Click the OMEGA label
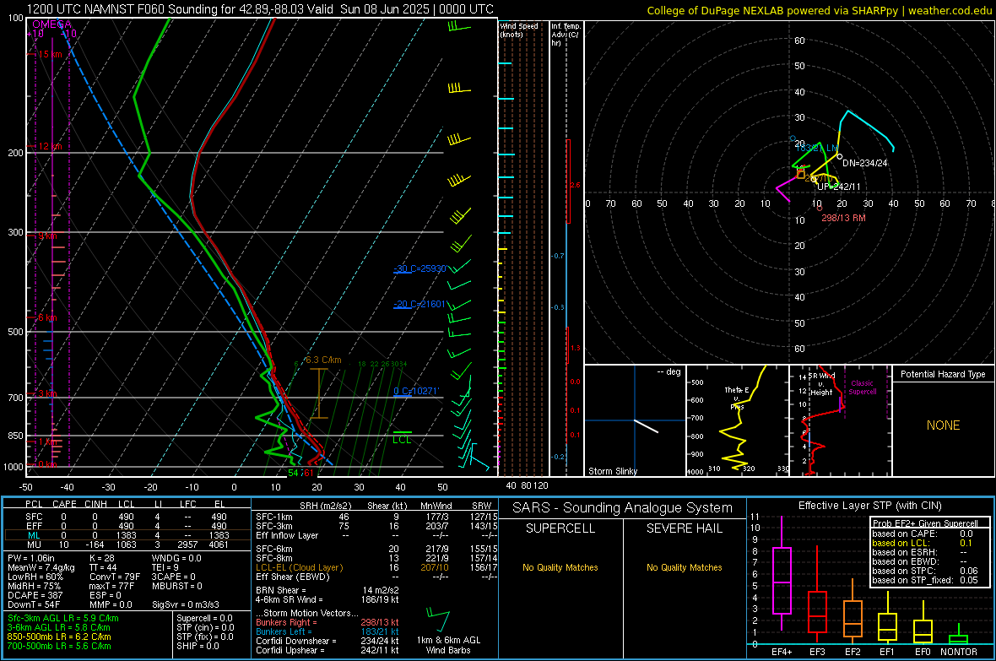 click(51, 24)
